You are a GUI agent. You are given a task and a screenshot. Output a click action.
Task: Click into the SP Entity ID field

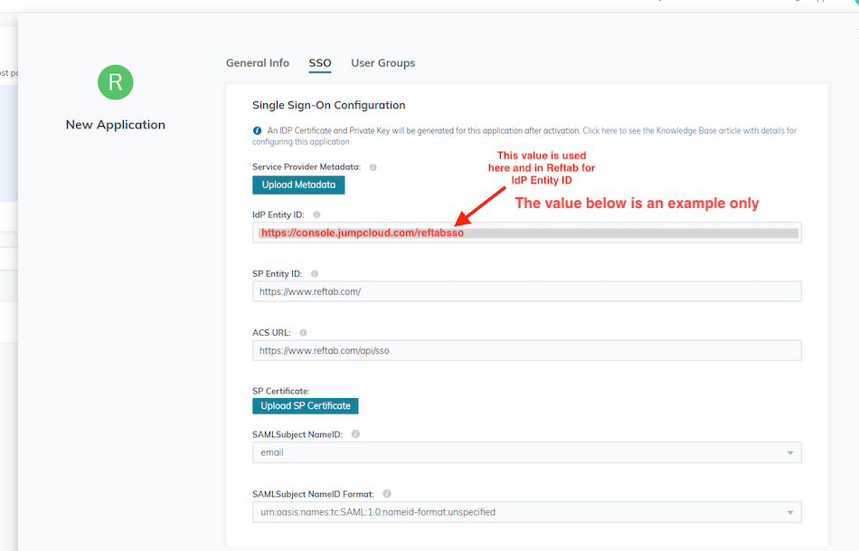pyautogui.click(x=526, y=291)
